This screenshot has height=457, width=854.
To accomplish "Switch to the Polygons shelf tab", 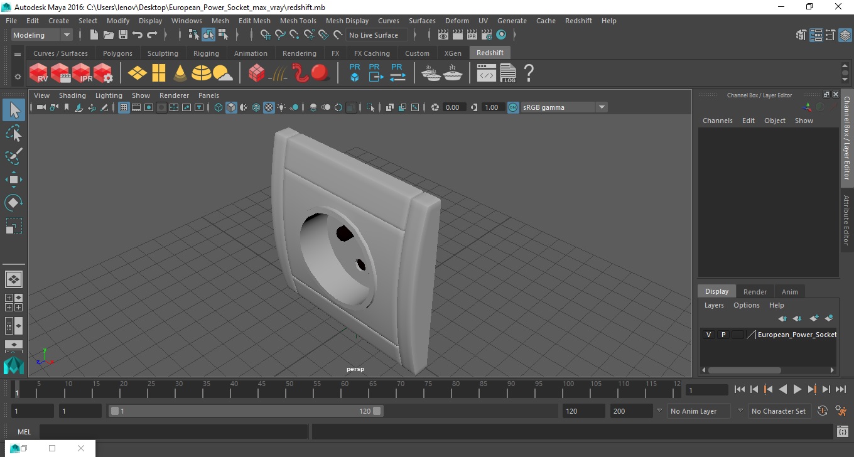I will 117,53.
